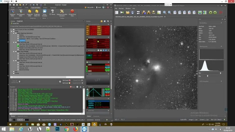Select the Startup tab

point(13,21)
